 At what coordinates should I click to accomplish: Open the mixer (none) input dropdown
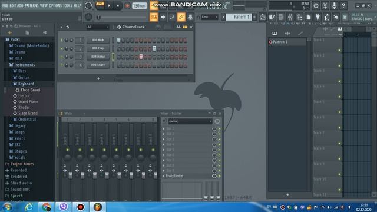190,121
